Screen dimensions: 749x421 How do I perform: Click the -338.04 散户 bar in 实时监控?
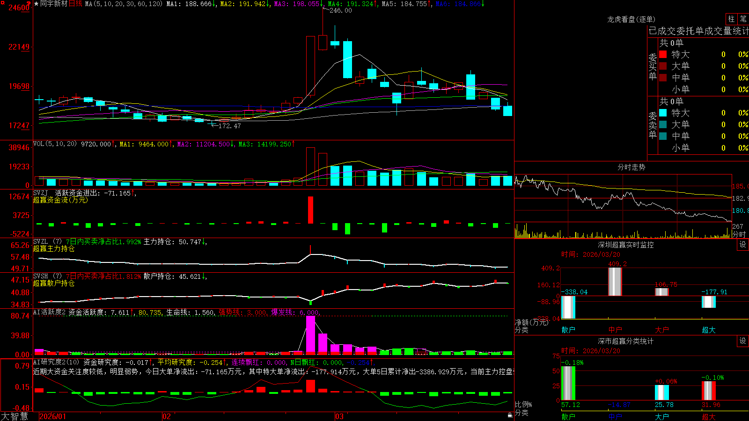[x=568, y=307]
